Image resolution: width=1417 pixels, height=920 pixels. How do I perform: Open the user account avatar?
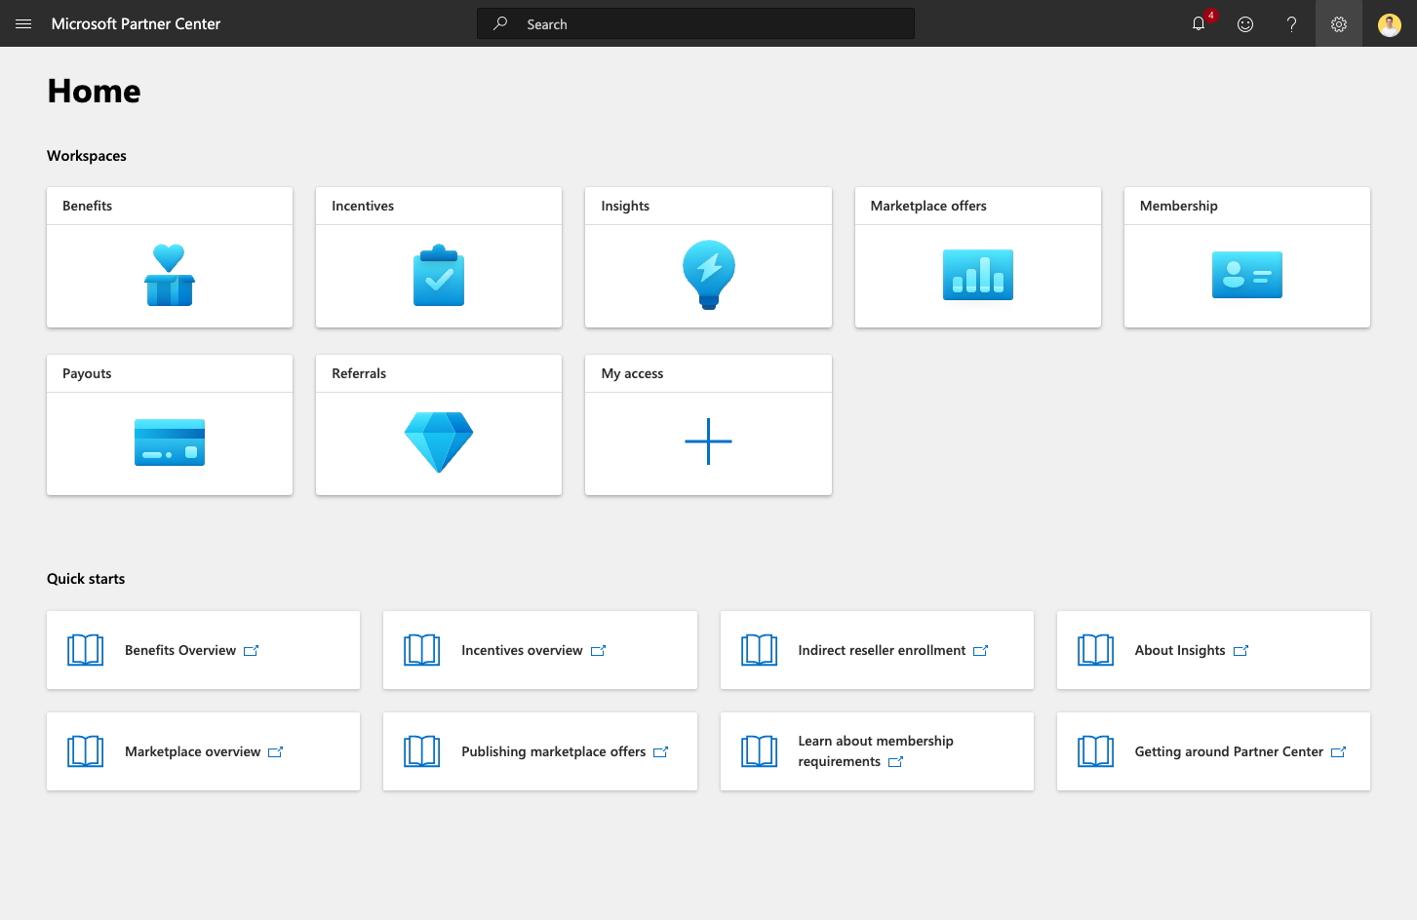tap(1390, 23)
